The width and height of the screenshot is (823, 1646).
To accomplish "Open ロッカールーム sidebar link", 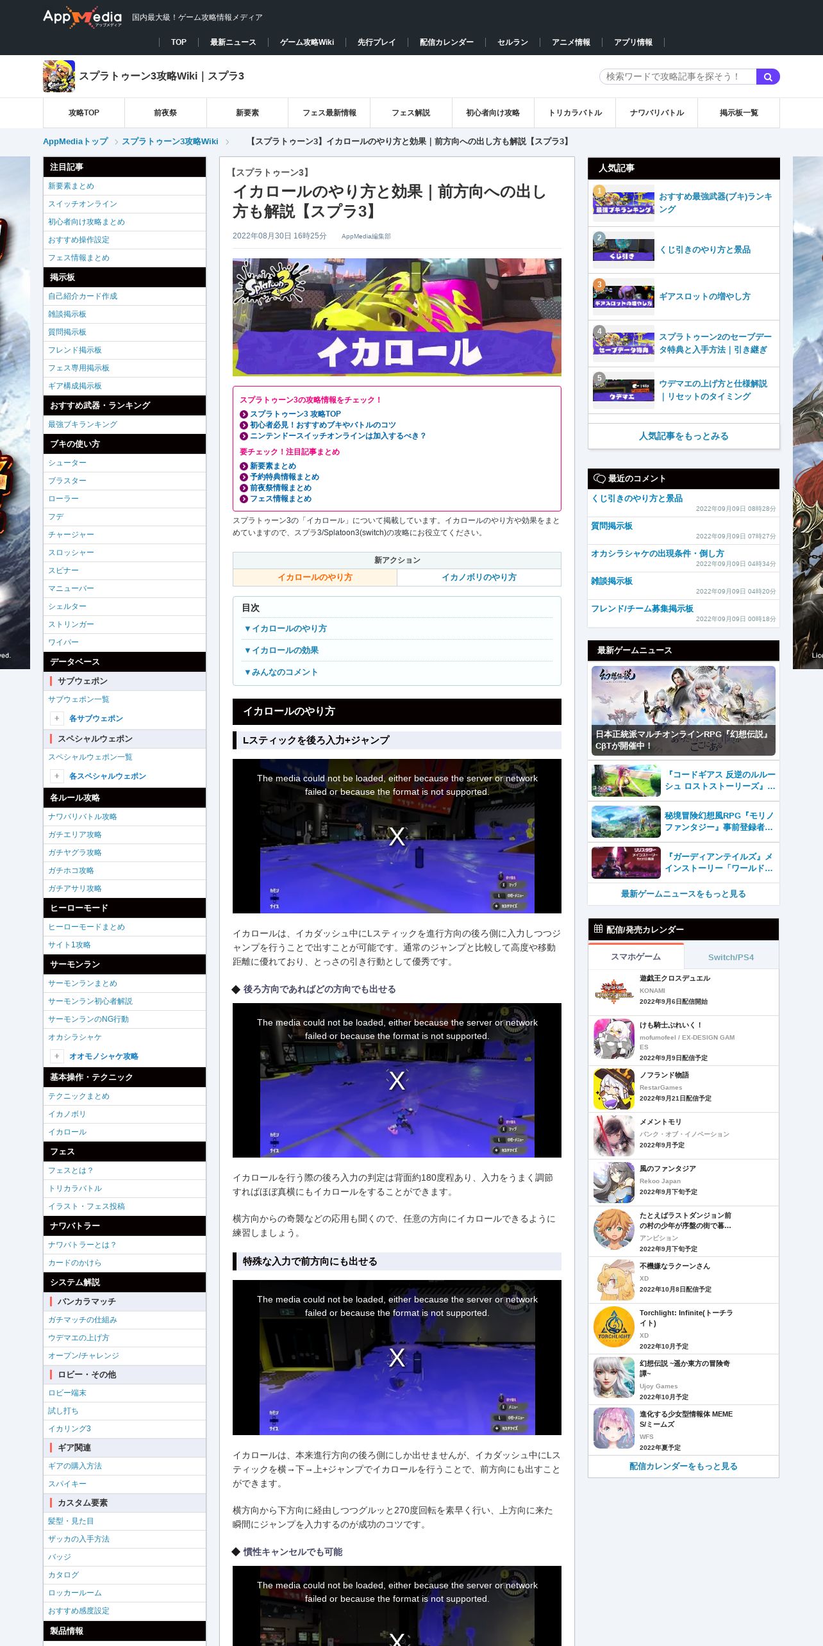I will pos(75,1592).
